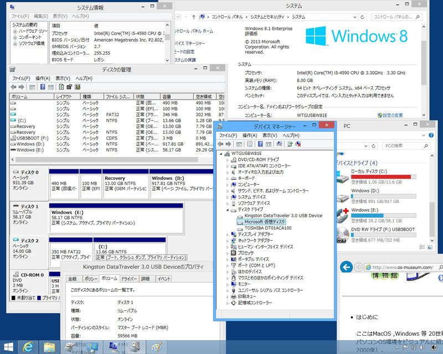
Task: Click Up arrow in System window navigation
Action: pyautogui.click(x=193, y=17)
